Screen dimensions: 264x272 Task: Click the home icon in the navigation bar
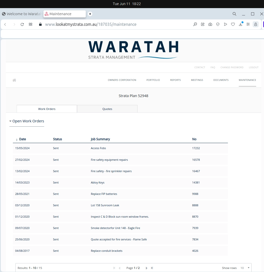(x=14, y=80)
